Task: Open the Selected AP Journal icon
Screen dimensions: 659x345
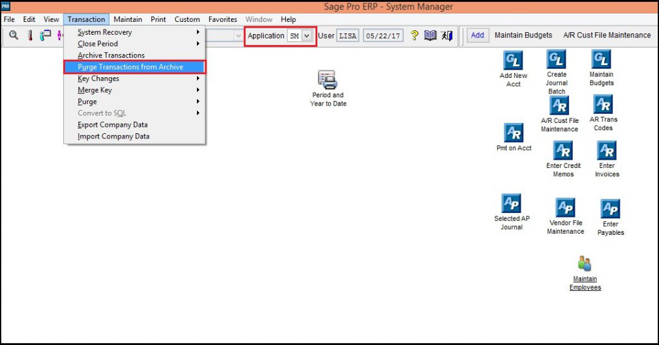Action: pos(512,204)
